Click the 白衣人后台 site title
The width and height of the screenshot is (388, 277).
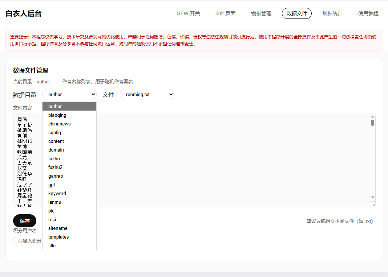coord(24,14)
